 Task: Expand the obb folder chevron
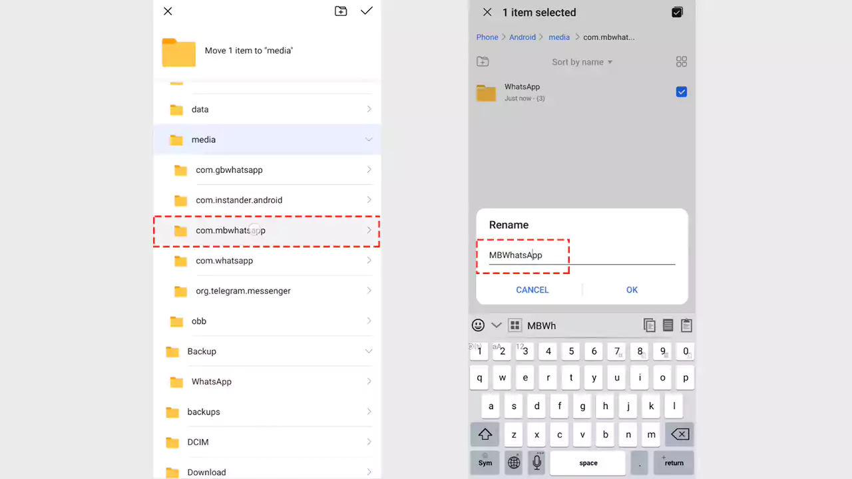click(369, 321)
